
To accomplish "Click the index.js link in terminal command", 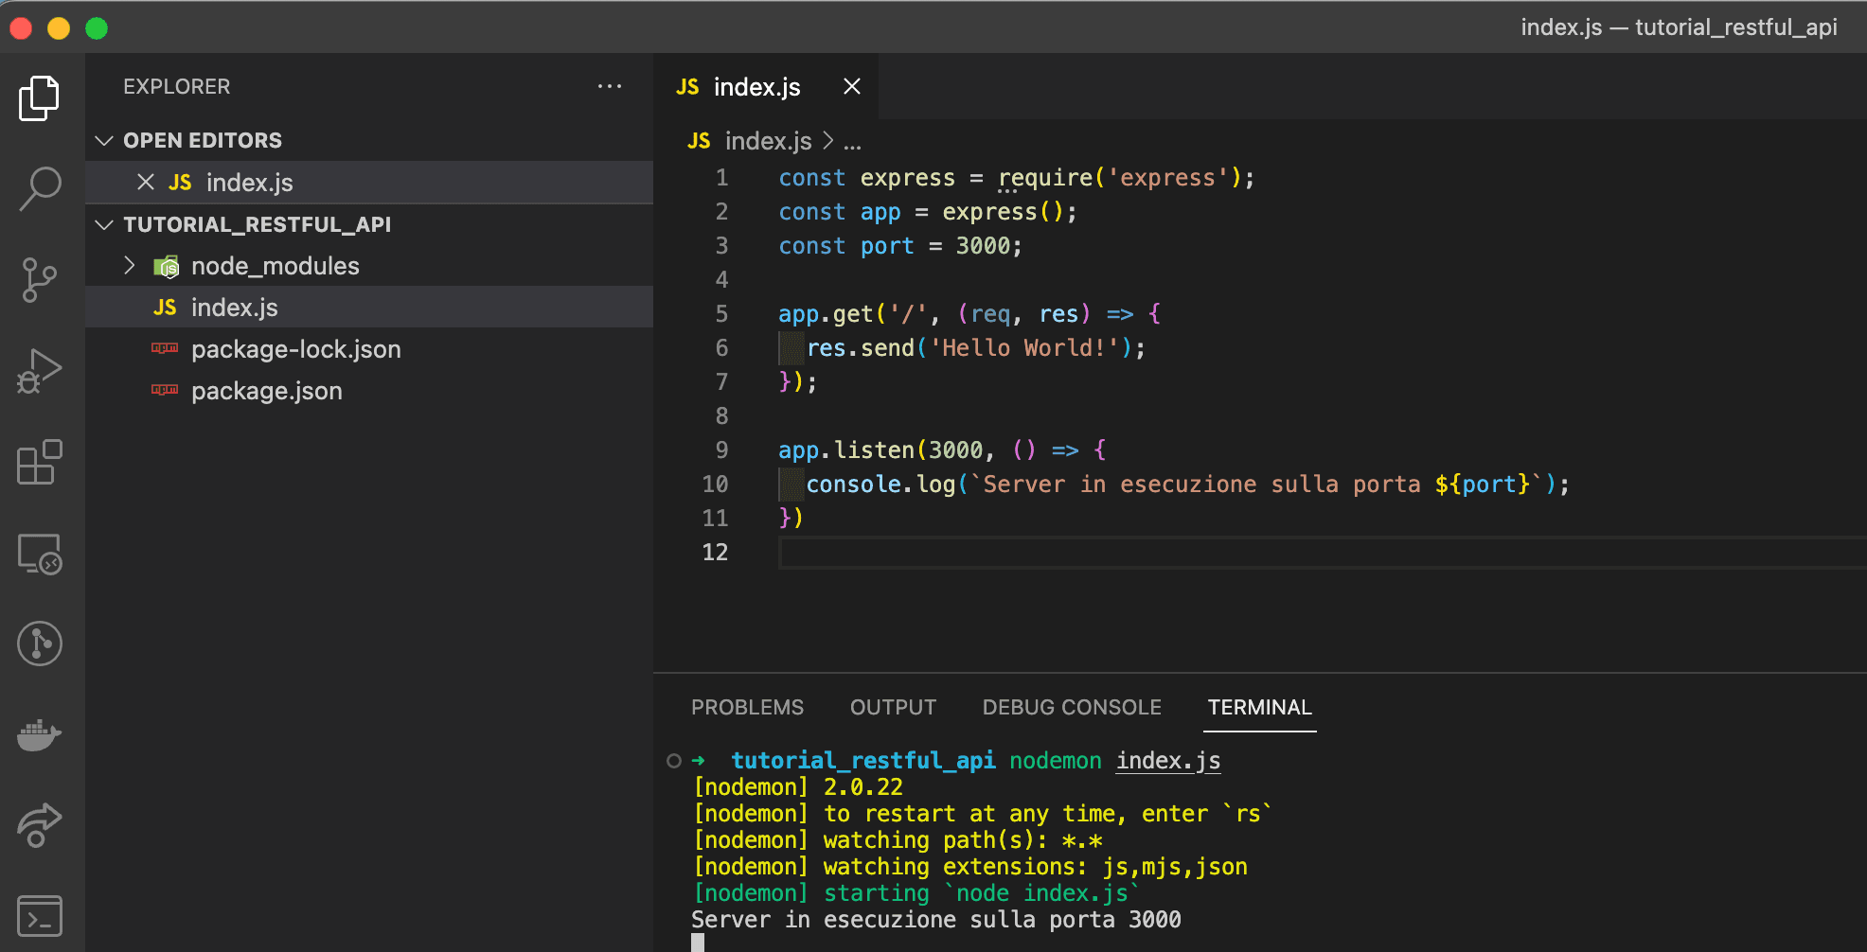I will click(1168, 761).
